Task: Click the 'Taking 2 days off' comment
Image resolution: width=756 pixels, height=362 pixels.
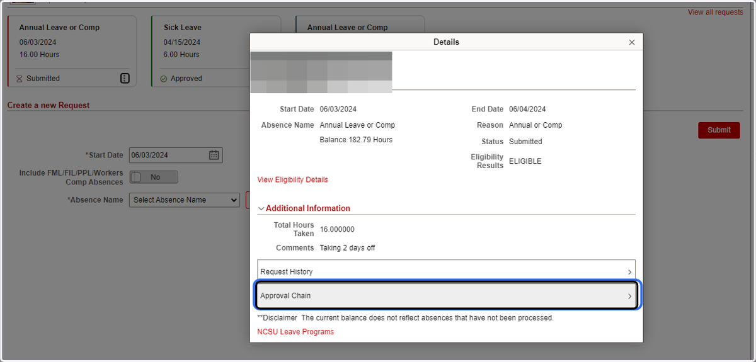Action: pos(347,248)
